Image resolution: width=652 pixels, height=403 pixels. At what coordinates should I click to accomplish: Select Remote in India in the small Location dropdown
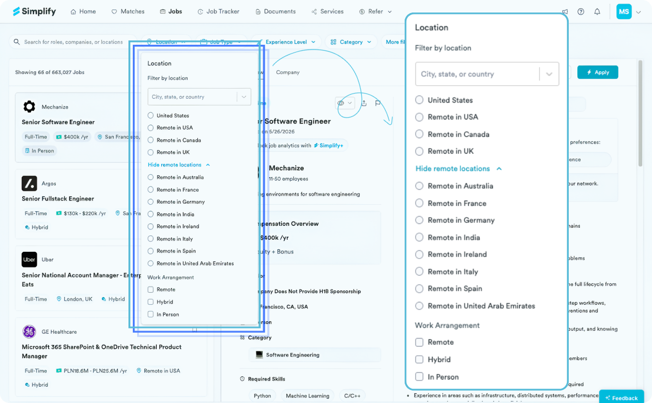coord(151,214)
